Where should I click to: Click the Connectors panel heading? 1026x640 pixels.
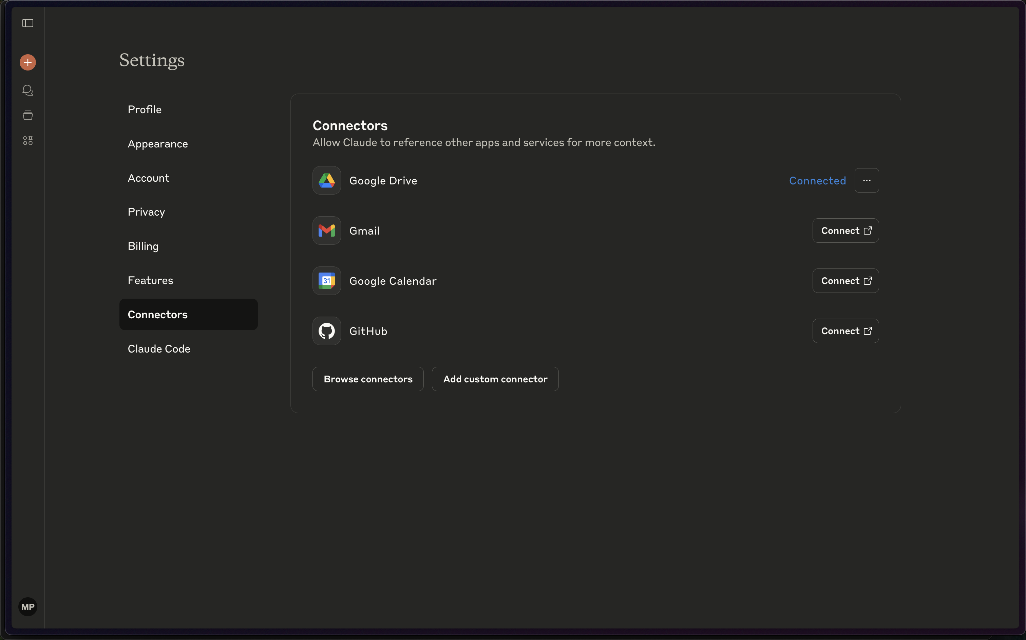pos(350,126)
